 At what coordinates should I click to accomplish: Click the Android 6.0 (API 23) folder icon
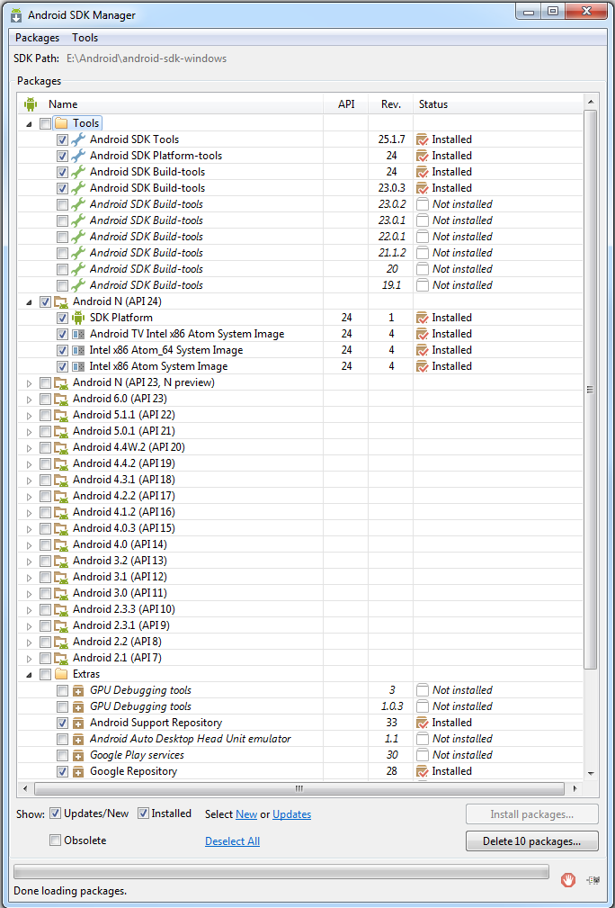click(x=61, y=399)
